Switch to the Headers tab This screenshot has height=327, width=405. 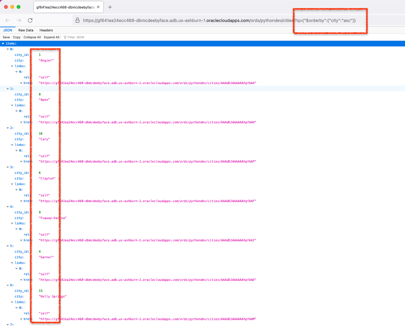(46, 30)
